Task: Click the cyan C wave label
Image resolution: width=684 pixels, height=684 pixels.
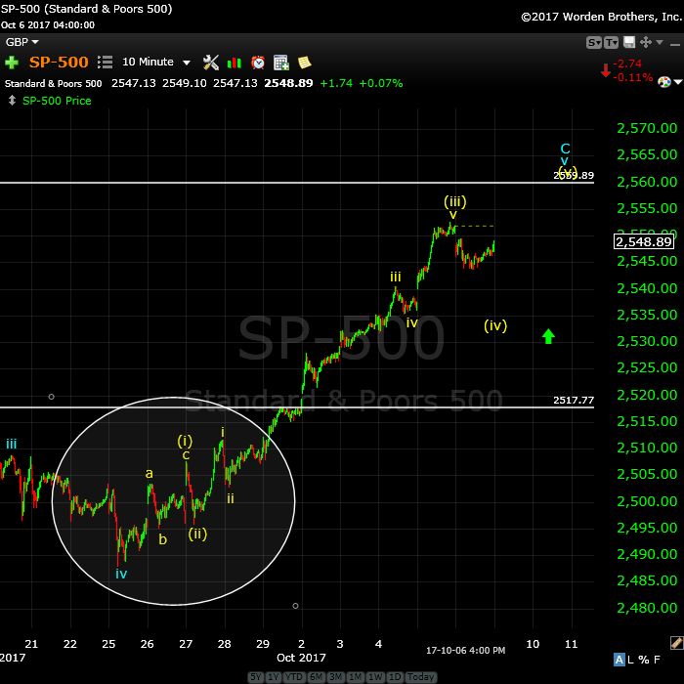Action: click(565, 149)
